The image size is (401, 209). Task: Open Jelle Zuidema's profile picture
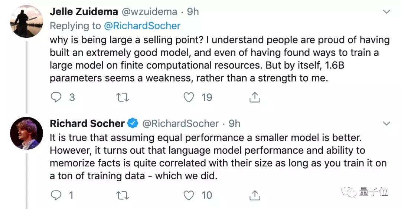(x=26, y=21)
